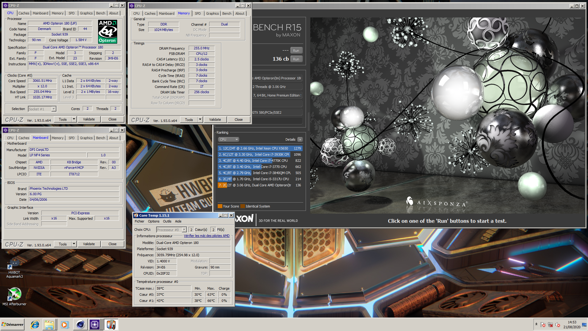Click the volume tray icon
The width and height of the screenshot is (588, 331).
[x=558, y=325]
